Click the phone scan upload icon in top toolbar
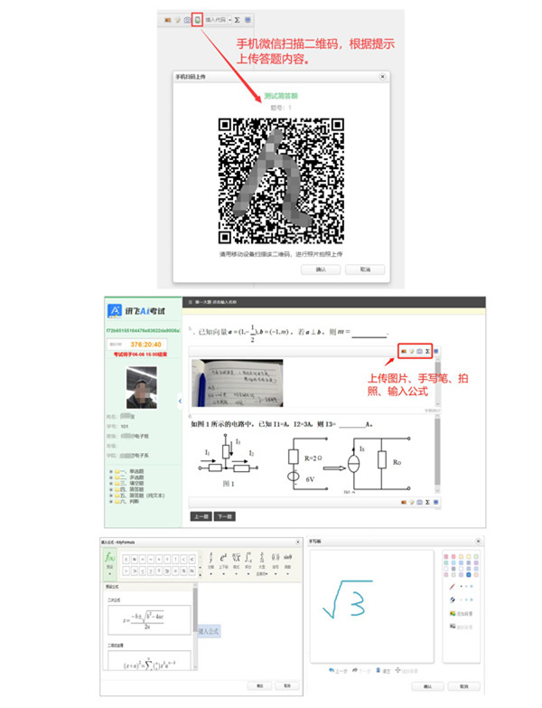Screen dimensions: 542x708 (x=197, y=20)
